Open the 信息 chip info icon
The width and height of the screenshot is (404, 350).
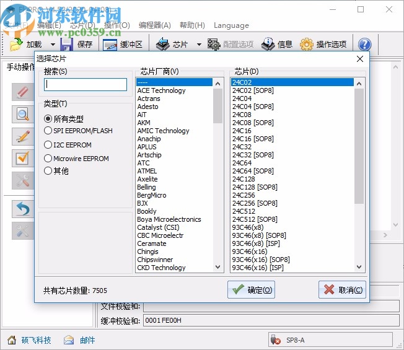point(268,45)
